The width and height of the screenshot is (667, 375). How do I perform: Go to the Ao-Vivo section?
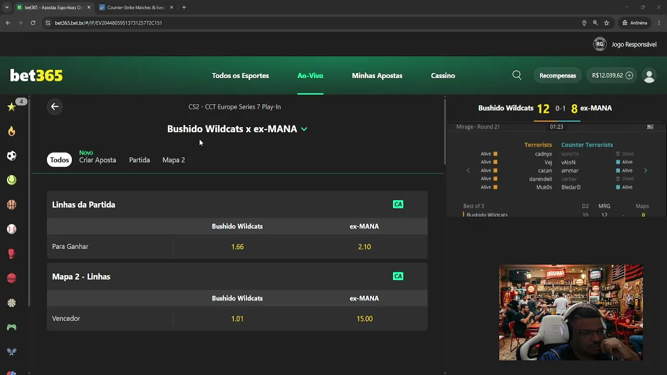[310, 76]
